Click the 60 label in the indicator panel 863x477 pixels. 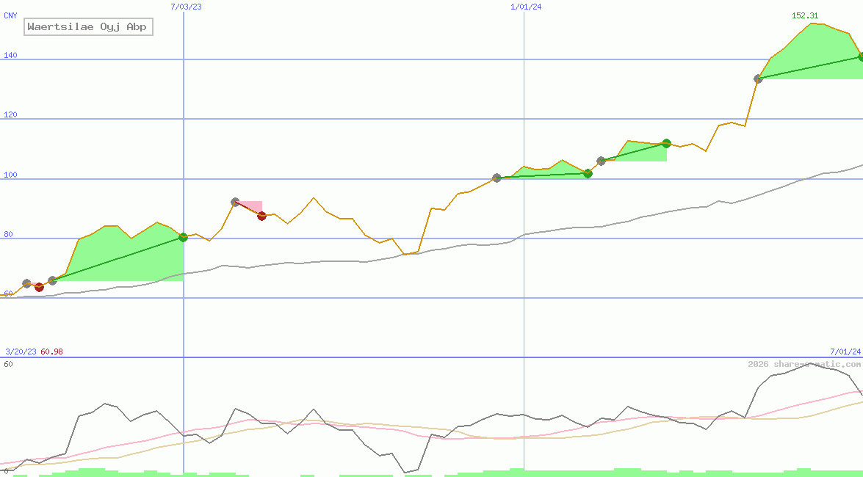[x=8, y=364]
